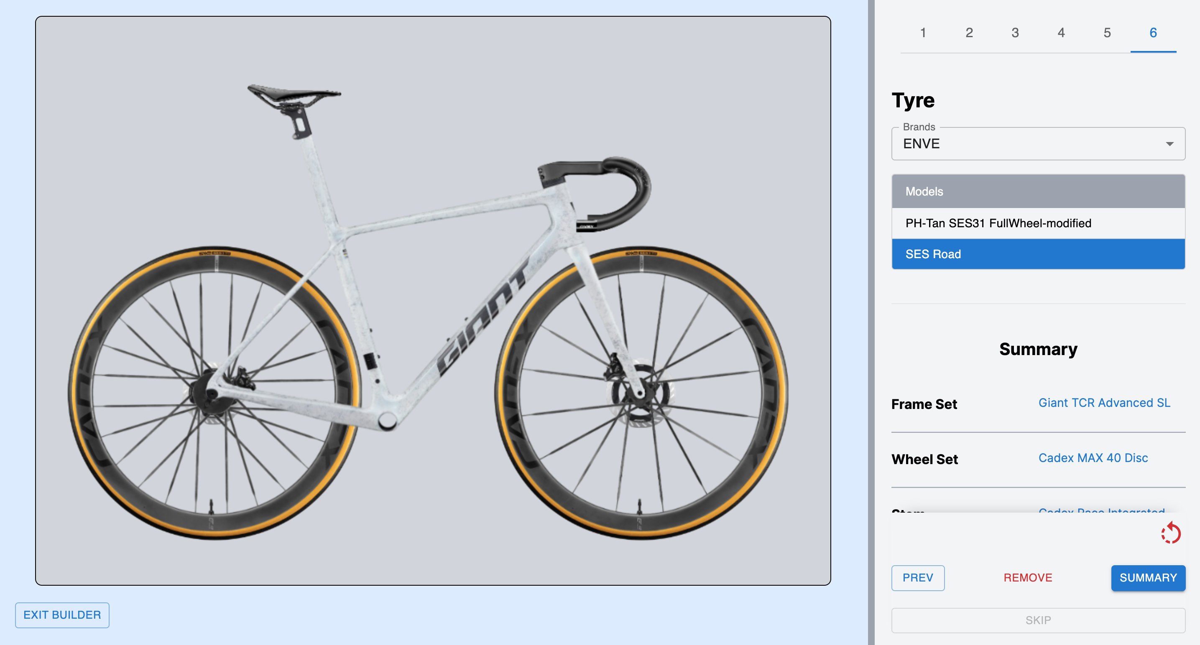Open Cadex MAX 40 Disc link

coord(1093,458)
